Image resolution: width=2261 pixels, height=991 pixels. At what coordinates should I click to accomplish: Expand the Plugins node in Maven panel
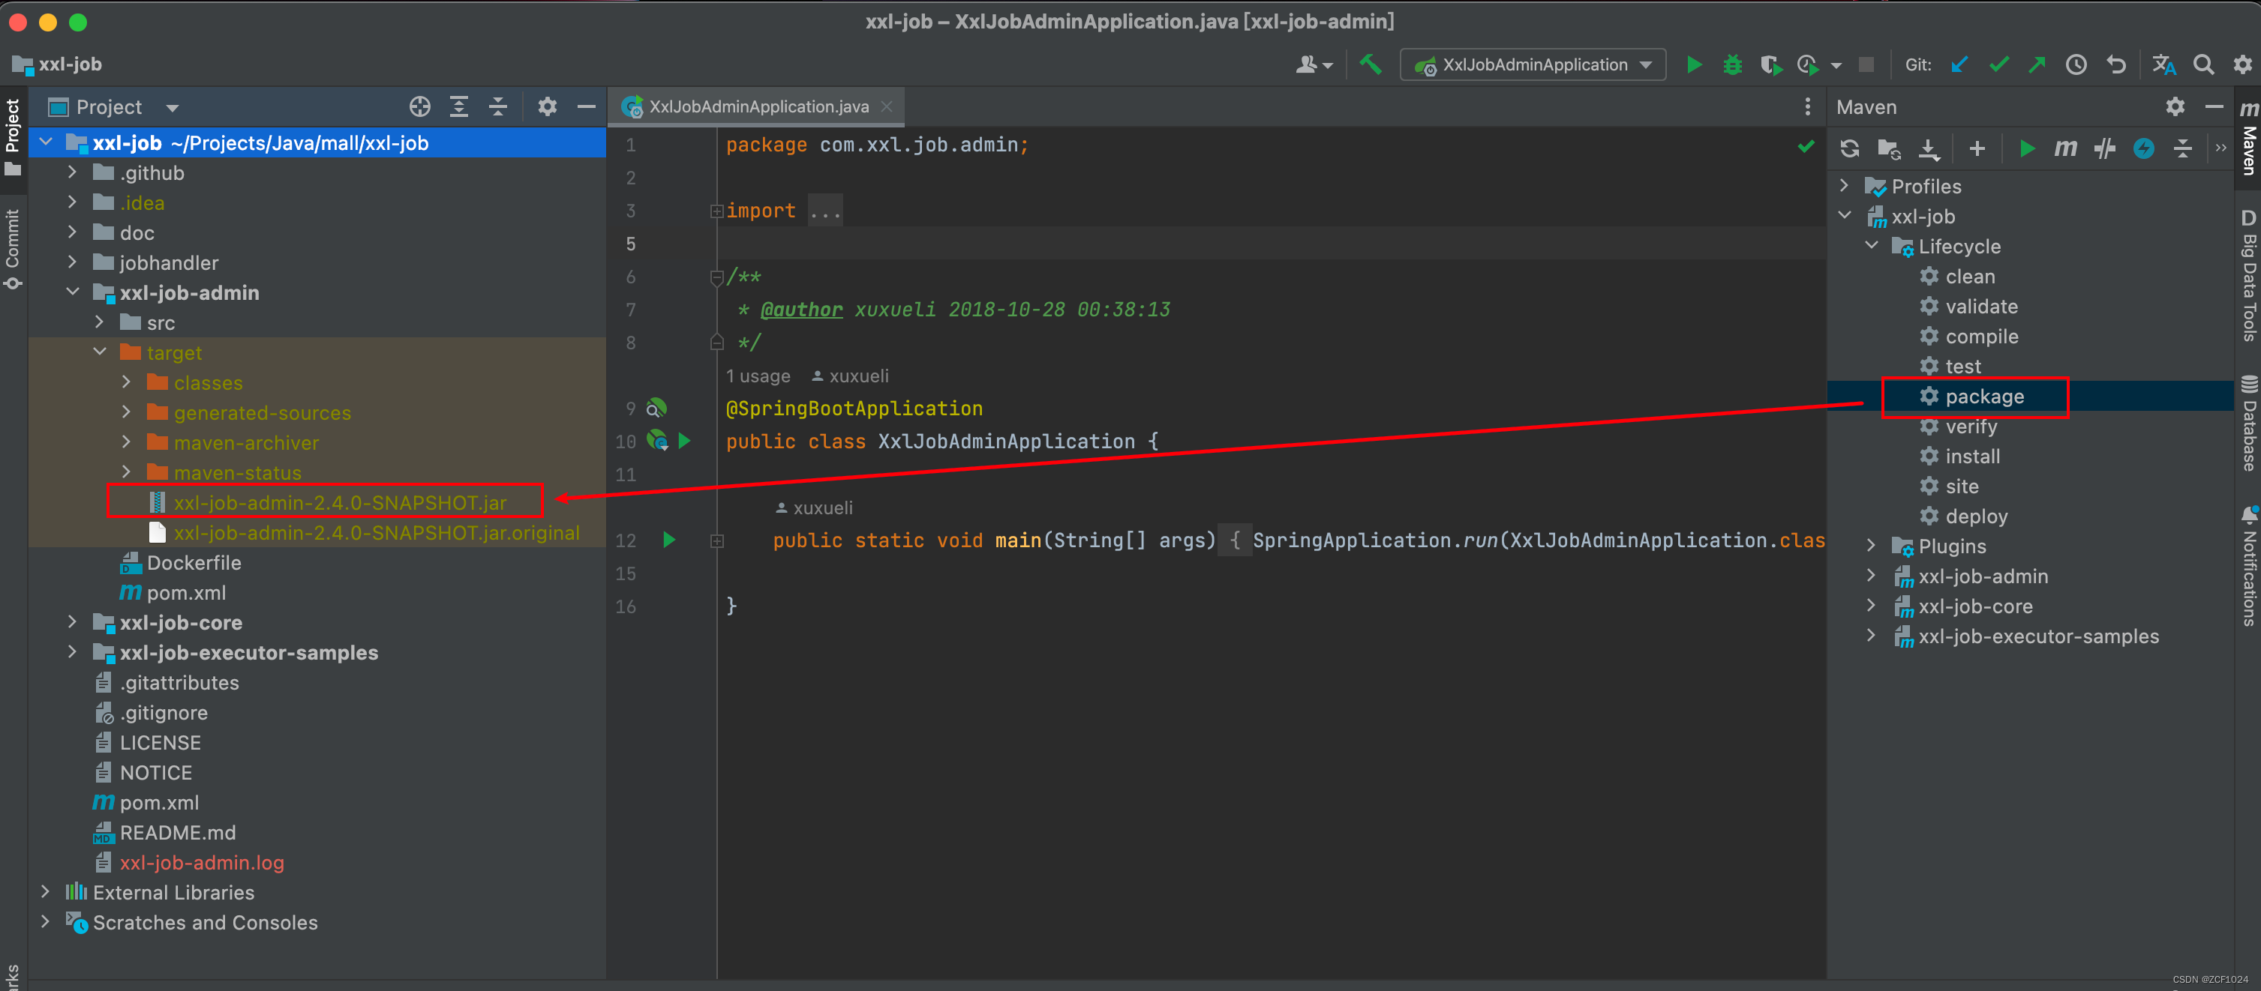[1870, 546]
